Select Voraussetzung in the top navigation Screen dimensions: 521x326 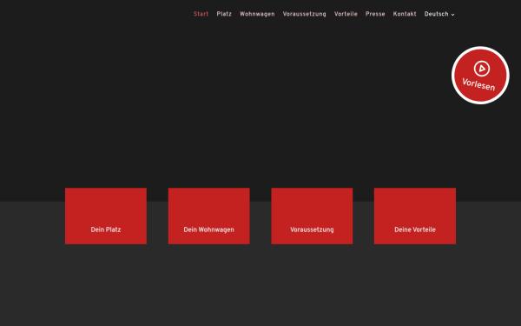tap(305, 14)
